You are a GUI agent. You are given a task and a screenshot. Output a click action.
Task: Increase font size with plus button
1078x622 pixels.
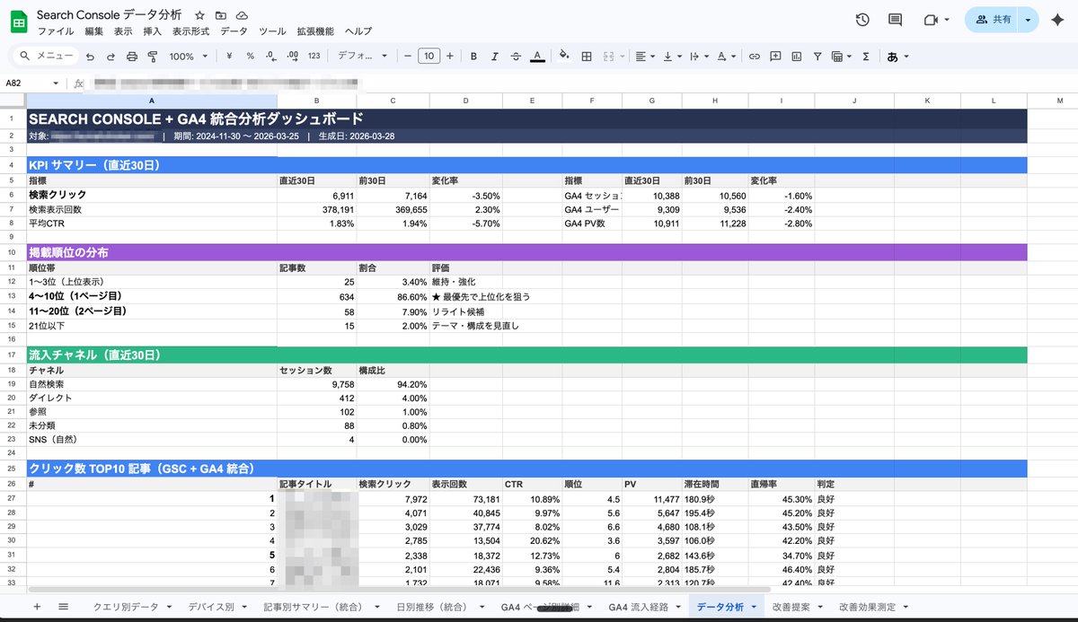(450, 56)
